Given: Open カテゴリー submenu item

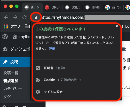Looking at the screenshot, I should pyautogui.click(x=13, y=89).
